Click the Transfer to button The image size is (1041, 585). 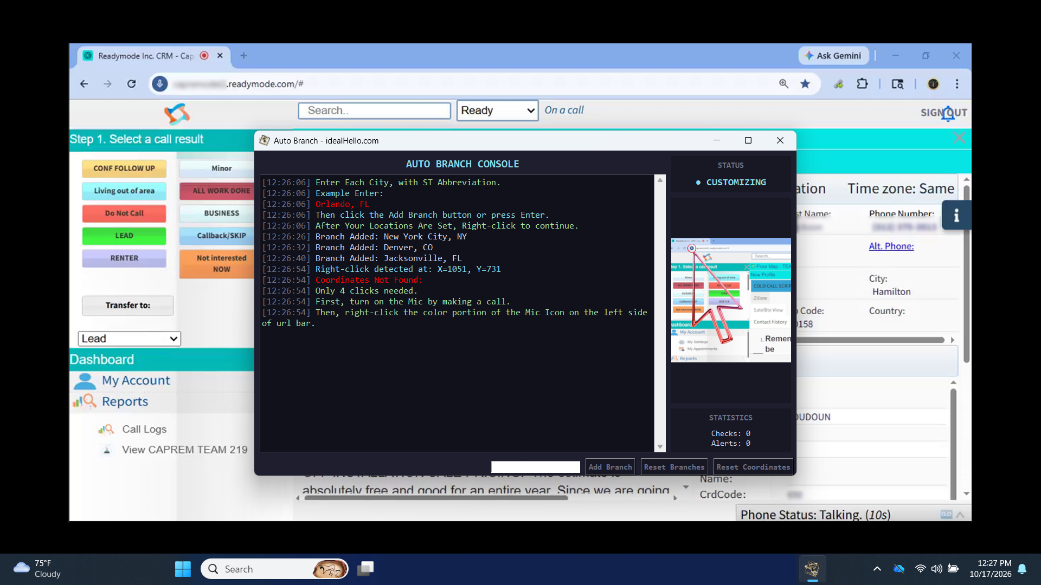pyautogui.click(x=128, y=305)
